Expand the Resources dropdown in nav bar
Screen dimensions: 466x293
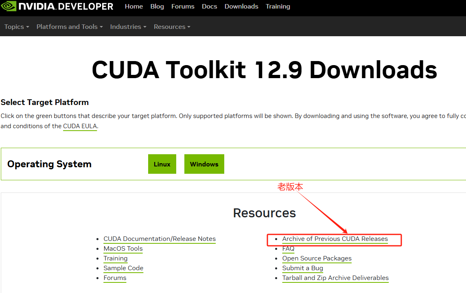tap(172, 27)
